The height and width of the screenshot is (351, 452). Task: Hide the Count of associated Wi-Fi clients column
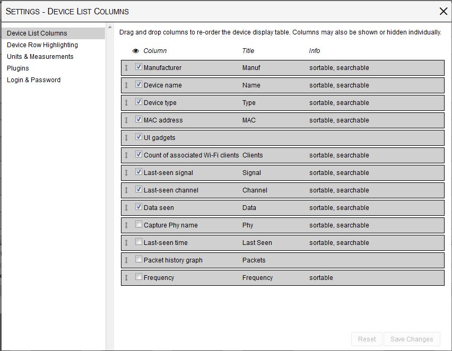pyautogui.click(x=138, y=154)
